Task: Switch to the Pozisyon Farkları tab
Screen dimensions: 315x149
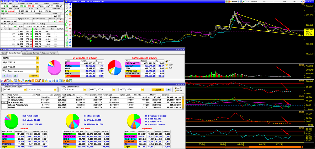Action: (x=50, y=53)
